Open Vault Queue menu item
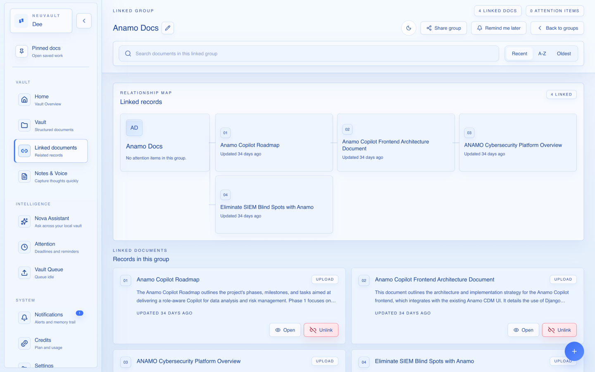The height and width of the screenshot is (372, 595). pyautogui.click(x=51, y=273)
